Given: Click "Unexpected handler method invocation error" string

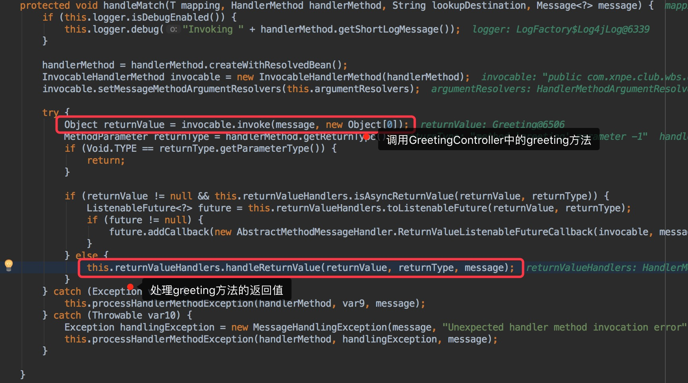Looking at the screenshot, I should click(564, 327).
